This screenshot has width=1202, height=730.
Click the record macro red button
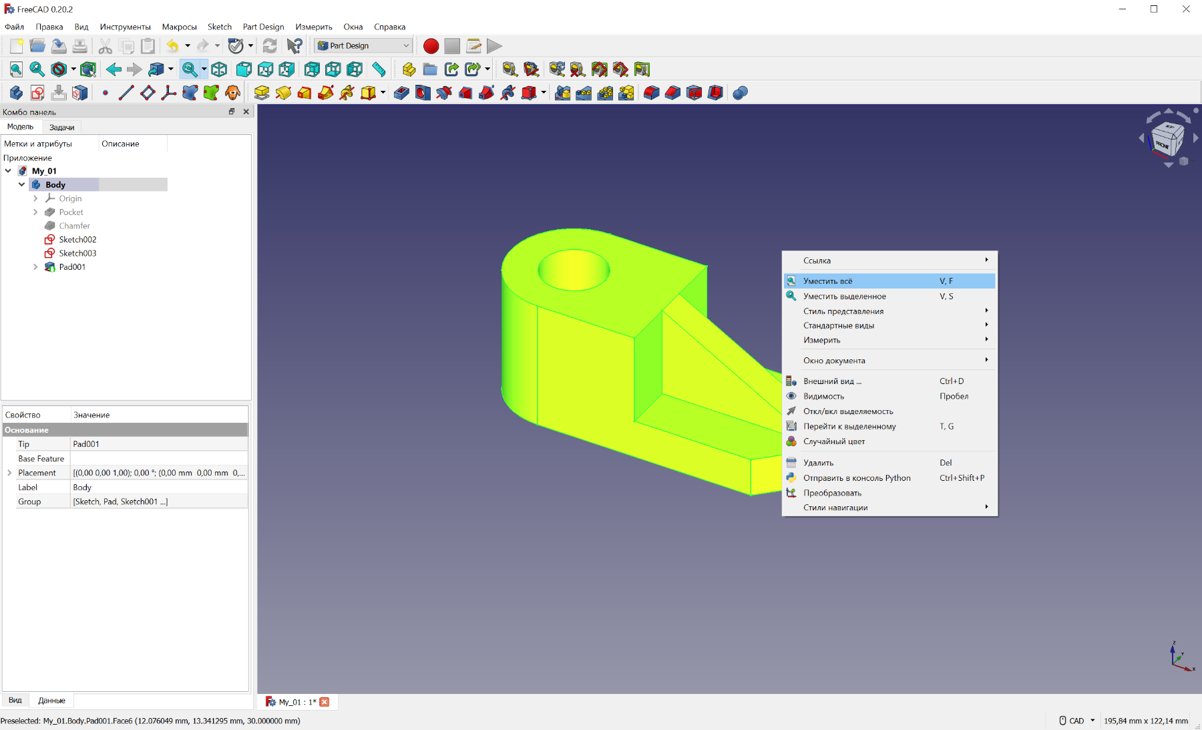click(431, 46)
